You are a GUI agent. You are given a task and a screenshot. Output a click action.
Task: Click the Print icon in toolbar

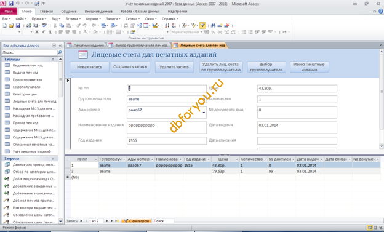[x=29, y=25]
